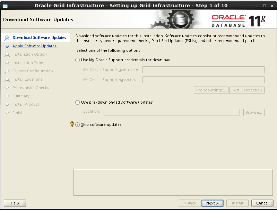Click the Download Software Updates step node icon
This screenshot has height=210, width=277.
[x=7, y=38]
